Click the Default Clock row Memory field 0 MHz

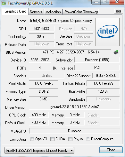75,123
